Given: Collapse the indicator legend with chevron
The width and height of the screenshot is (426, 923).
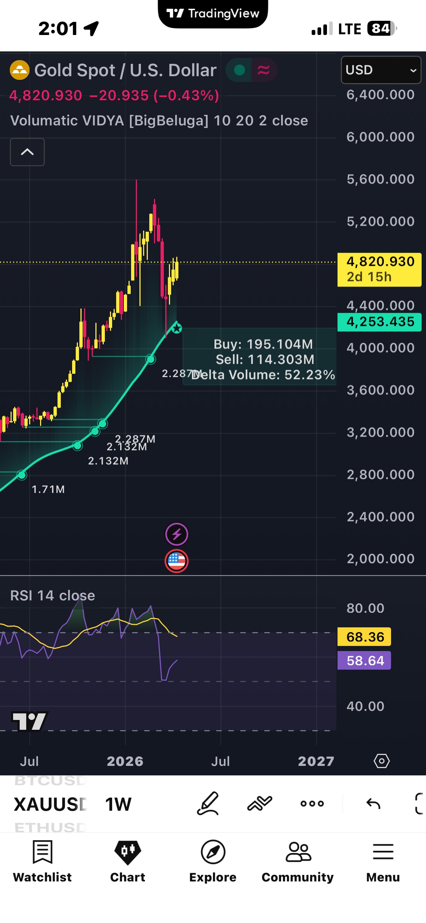Looking at the screenshot, I should pyautogui.click(x=27, y=152).
